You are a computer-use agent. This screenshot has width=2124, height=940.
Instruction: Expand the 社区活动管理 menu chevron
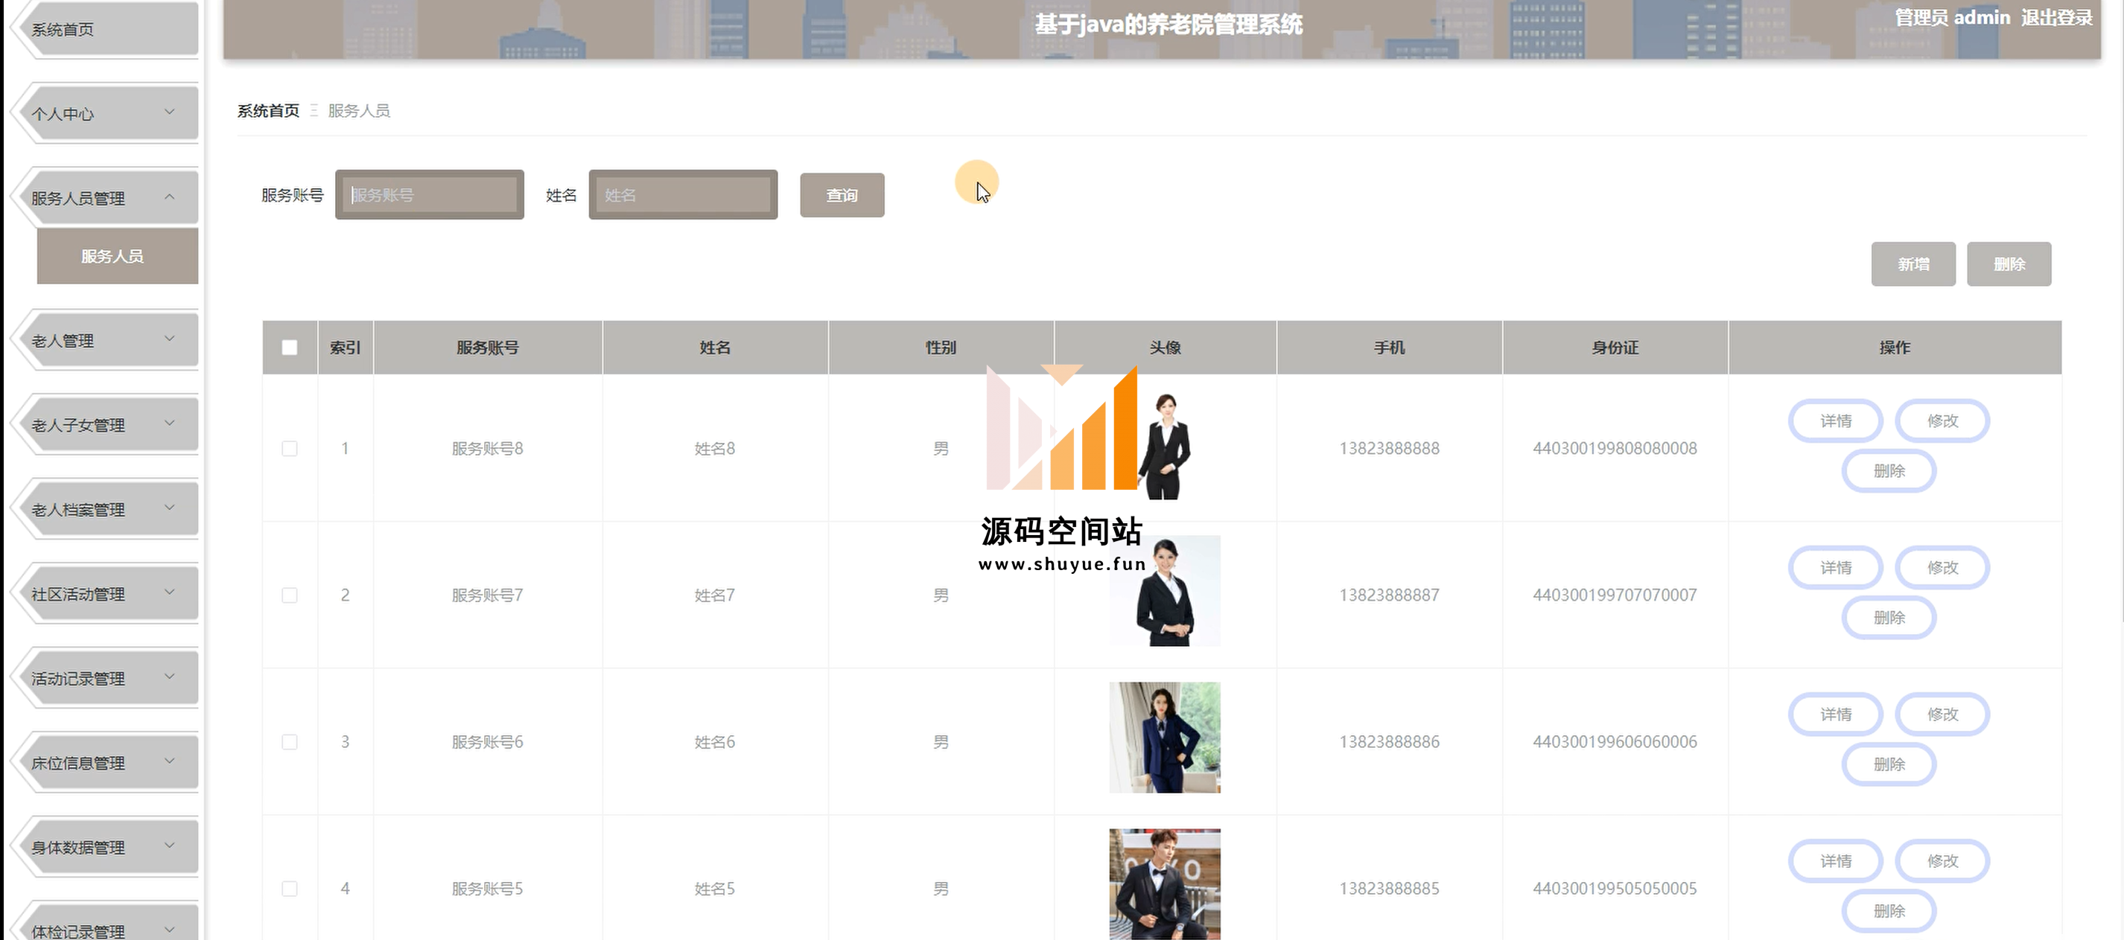169,592
